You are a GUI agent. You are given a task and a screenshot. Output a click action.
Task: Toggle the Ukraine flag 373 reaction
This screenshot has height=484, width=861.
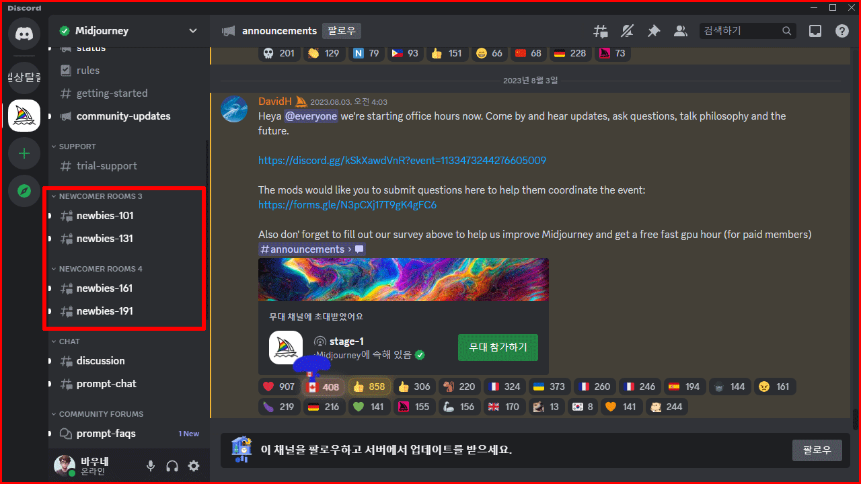(x=548, y=387)
